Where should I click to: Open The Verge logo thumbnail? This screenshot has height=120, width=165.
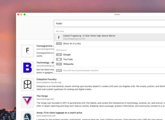pyautogui.click(x=28, y=101)
